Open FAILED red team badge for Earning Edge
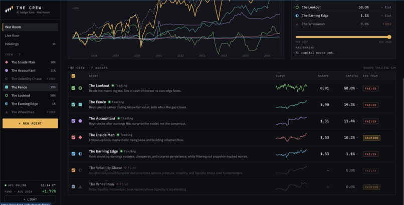404x205 pixels. [370, 154]
